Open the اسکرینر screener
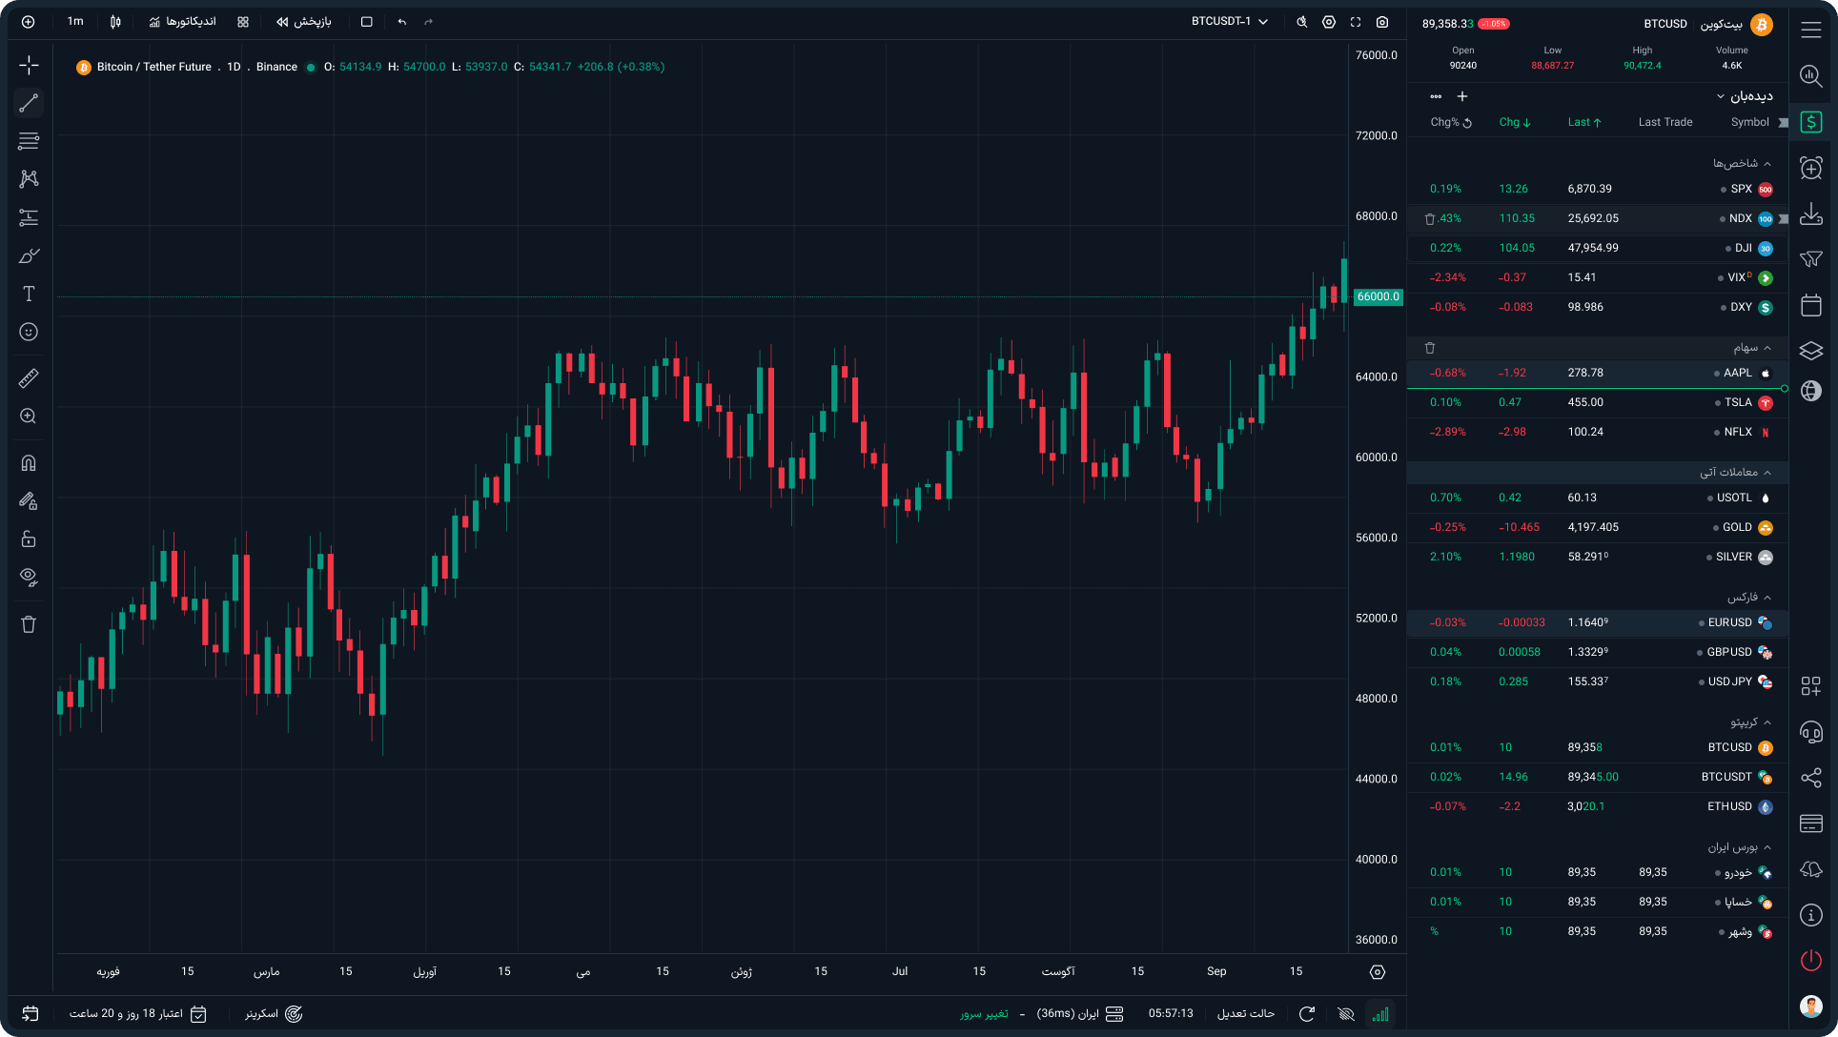This screenshot has width=1838, height=1037. (x=274, y=1014)
